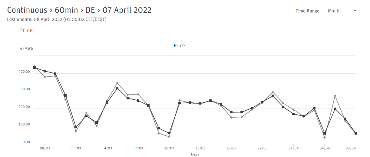Click the Time Range dropdown arrow
Screen dimensions: 370x157
coord(355,11)
